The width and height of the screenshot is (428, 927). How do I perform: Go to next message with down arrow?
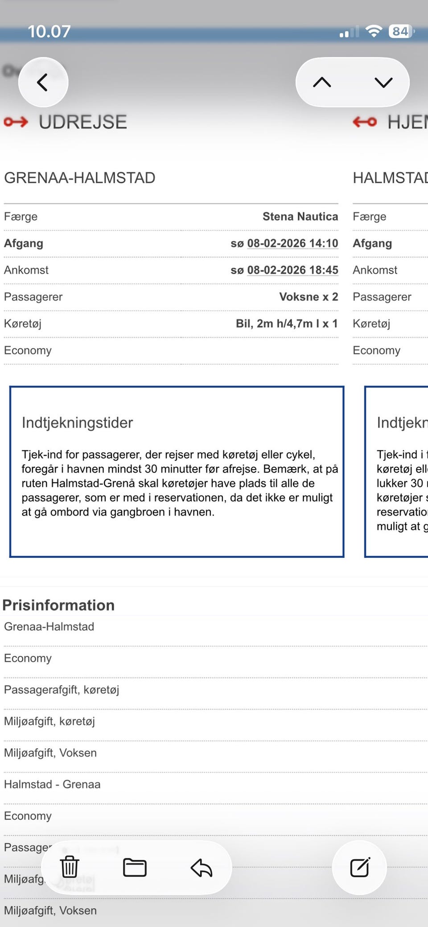point(383,82)
